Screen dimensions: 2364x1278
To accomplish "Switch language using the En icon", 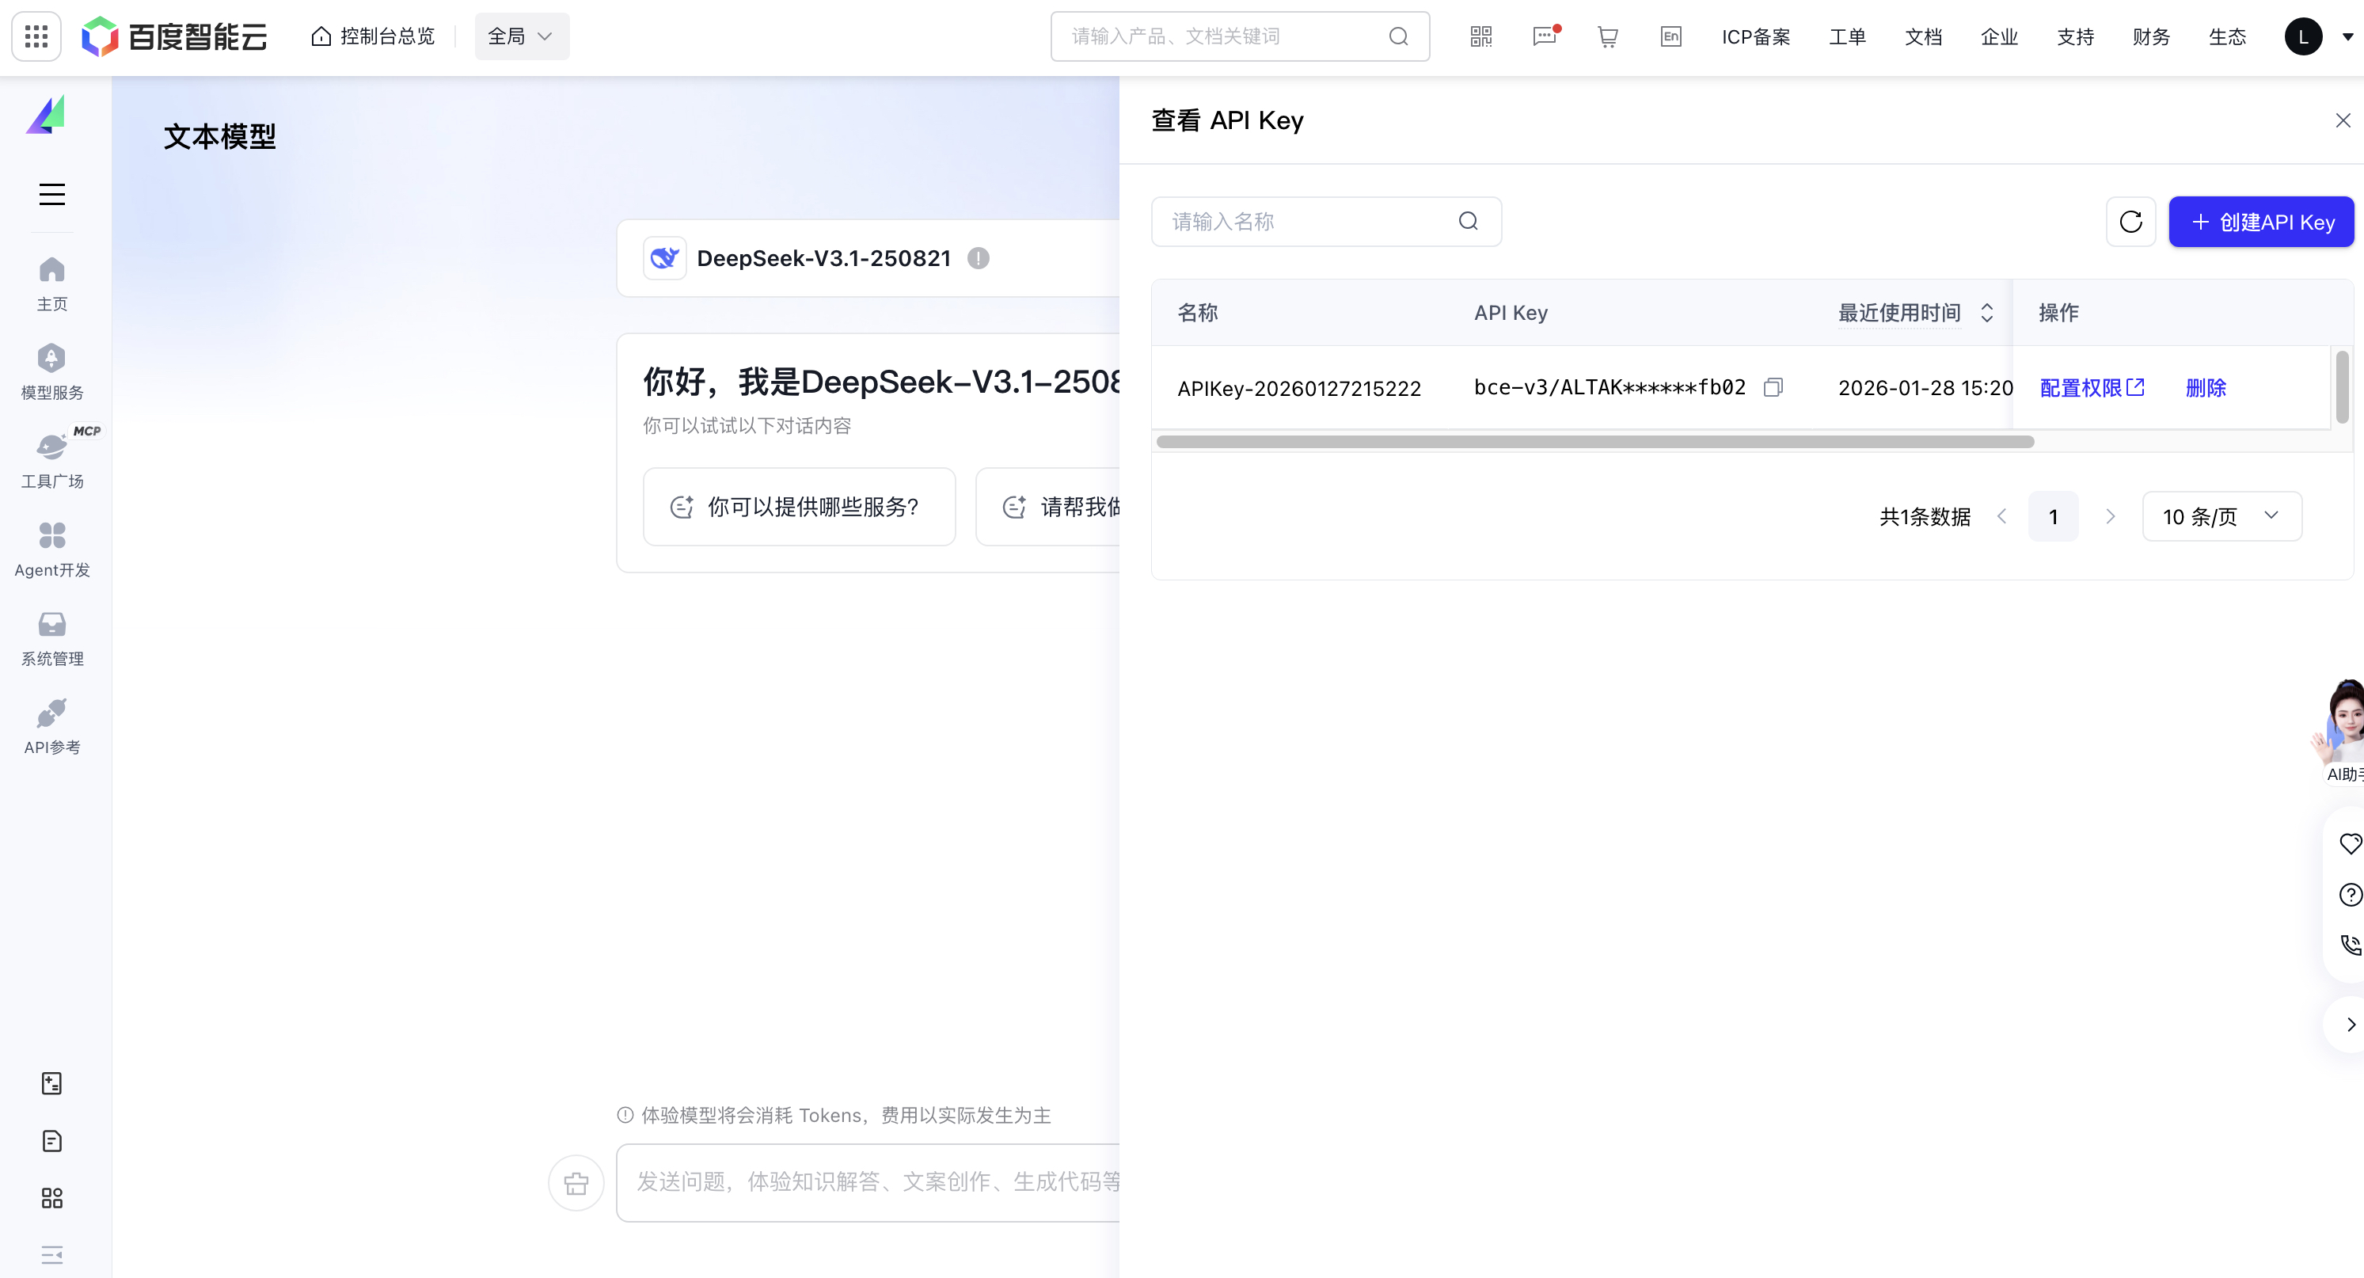I will click(1670, 36).
